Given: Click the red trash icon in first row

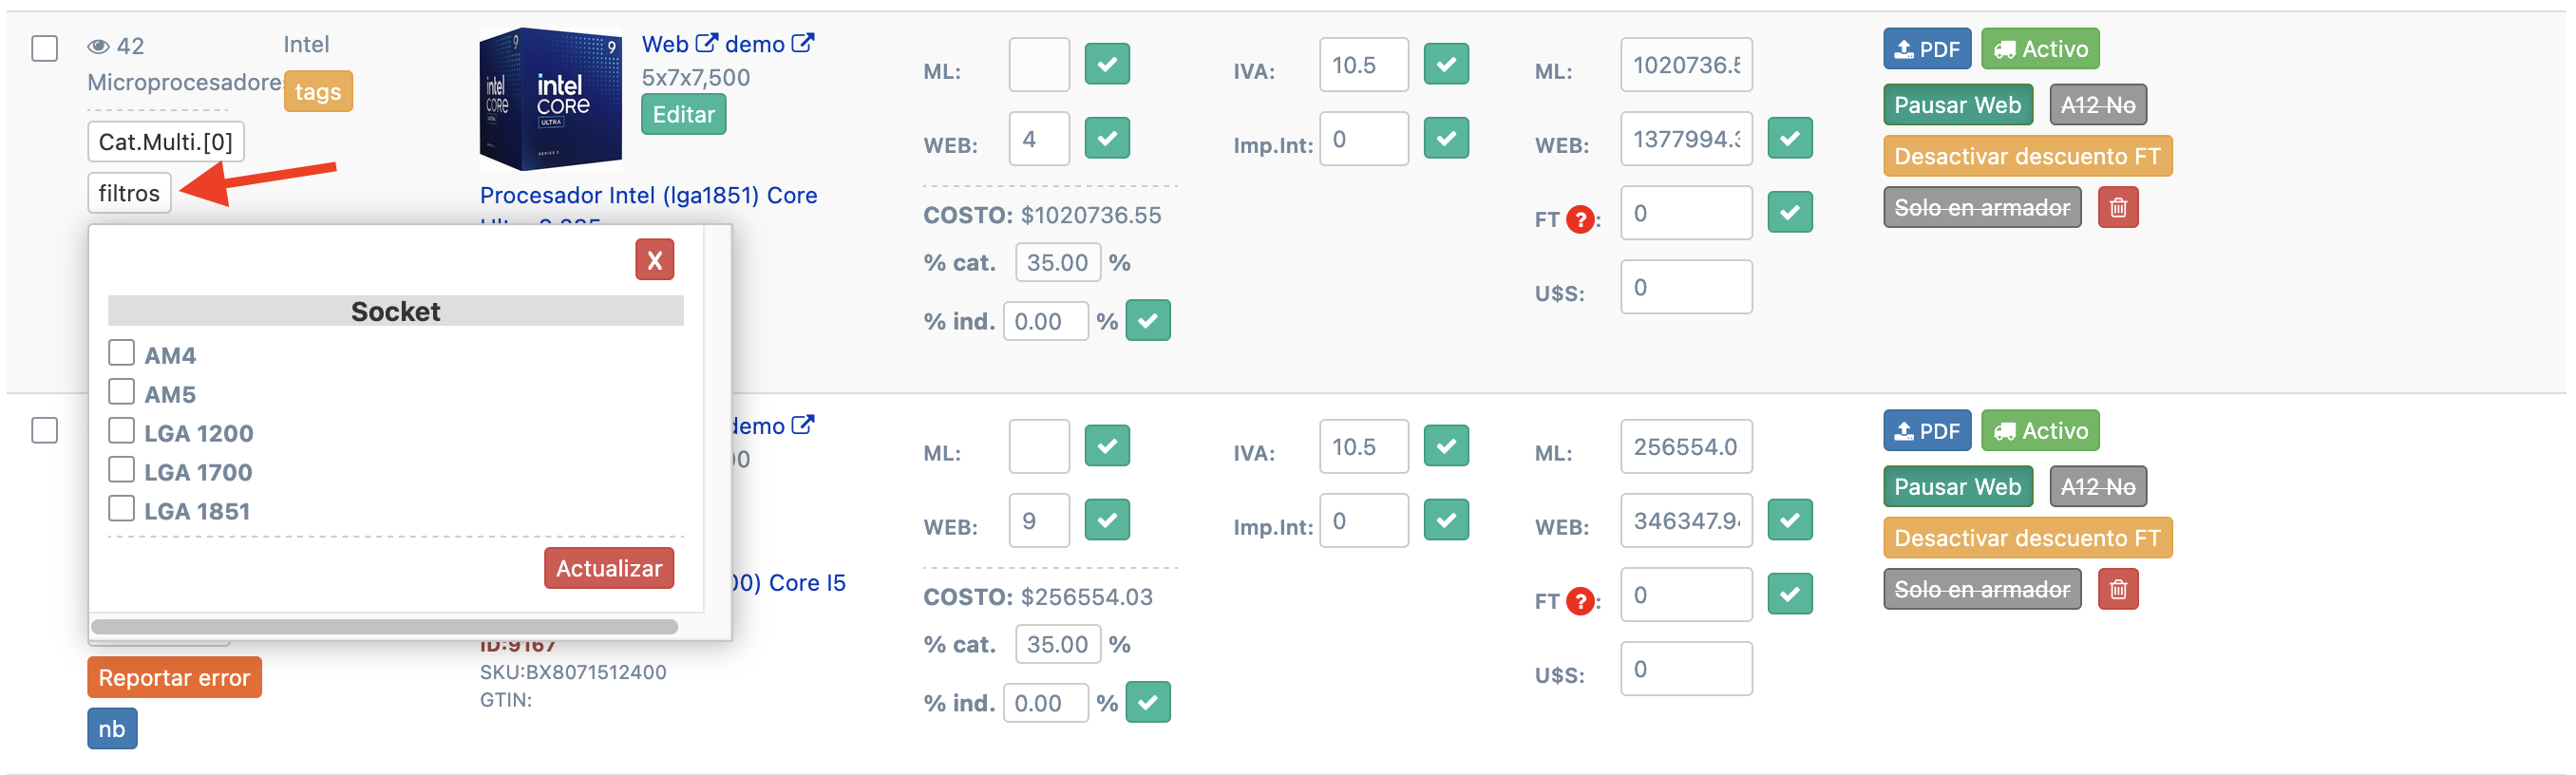Looking at the screenshot, I should tap(2117, 208).
